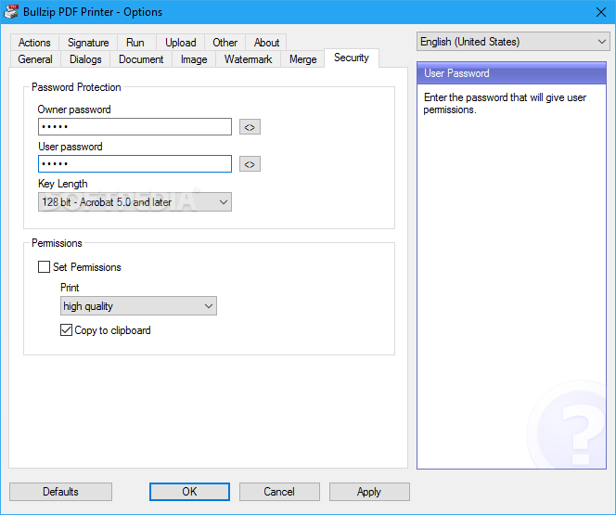Image resolution: width=616 pixels, height=515 pixels.
Task: Expand the Print quality dropdown
Action: pos(138,306)
